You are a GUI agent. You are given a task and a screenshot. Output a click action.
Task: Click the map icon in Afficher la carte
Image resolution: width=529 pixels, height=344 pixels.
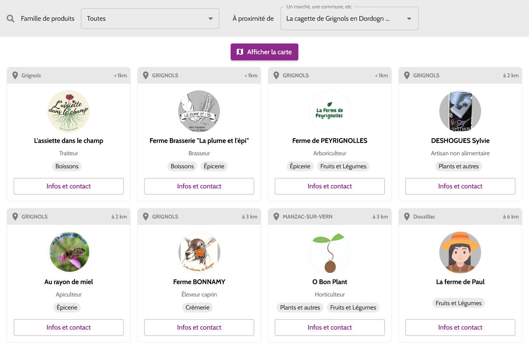[240, 52]
